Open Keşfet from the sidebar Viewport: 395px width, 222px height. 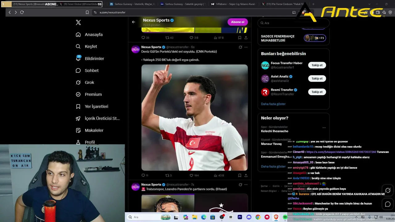click(86, 47)
